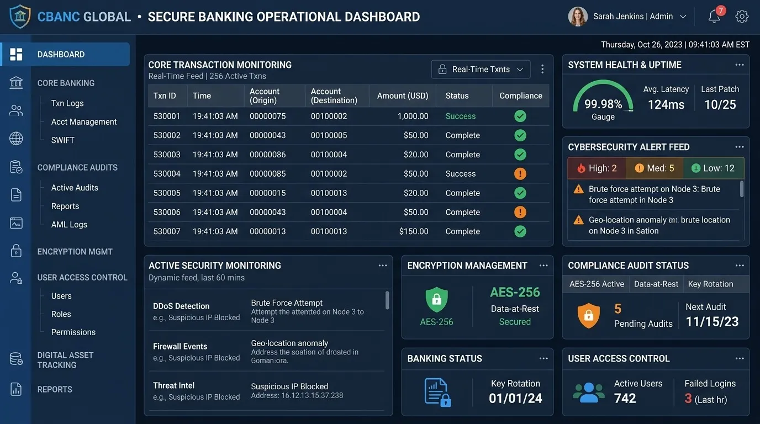
Task: Click the orange pending audits shield icon
Action: [x=589, y=315]
